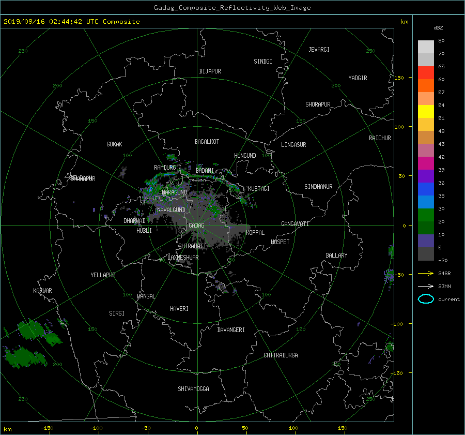Click the dBZ legend heading
This screenshot has width=465, height=435.
pyautogui.click(x=438, y=27)
